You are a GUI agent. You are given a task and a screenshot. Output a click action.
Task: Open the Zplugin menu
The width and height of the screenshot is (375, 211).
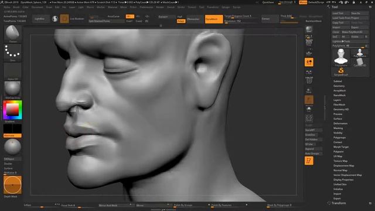pos(226,7)
